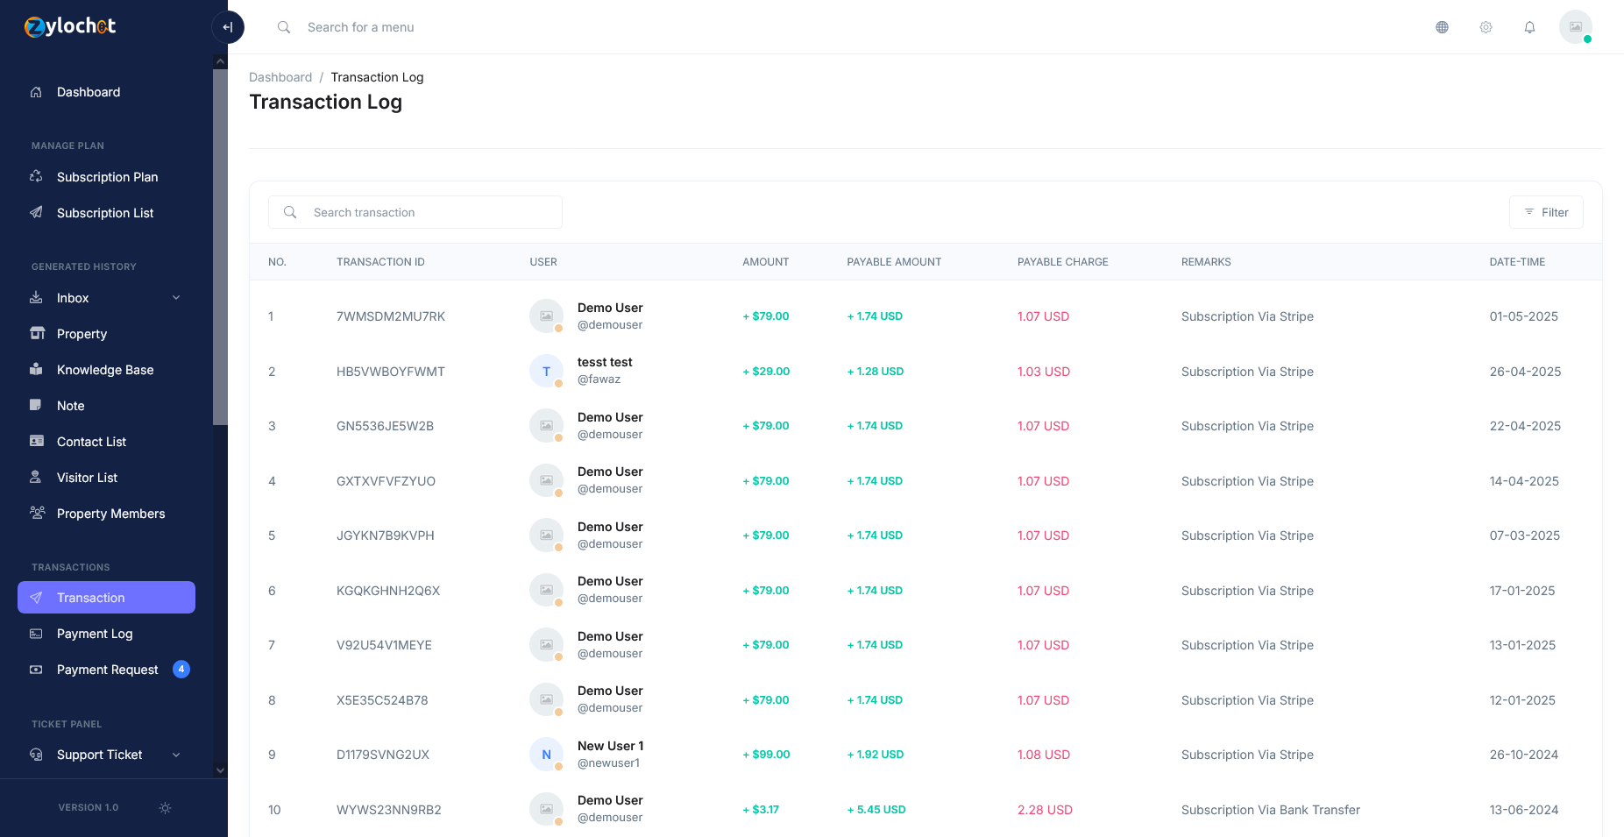Open the New User 1 profile link
The image size is (1624, 837).
pos(610,746)
